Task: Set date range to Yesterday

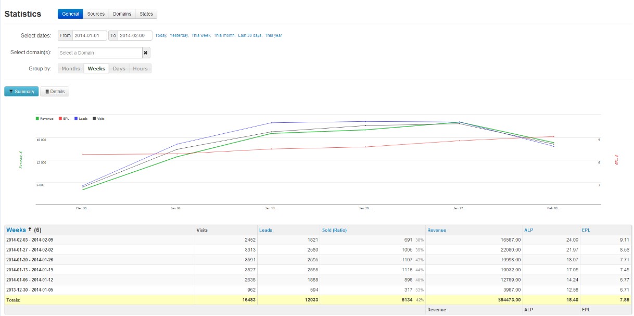Action: tap(179, 35)
